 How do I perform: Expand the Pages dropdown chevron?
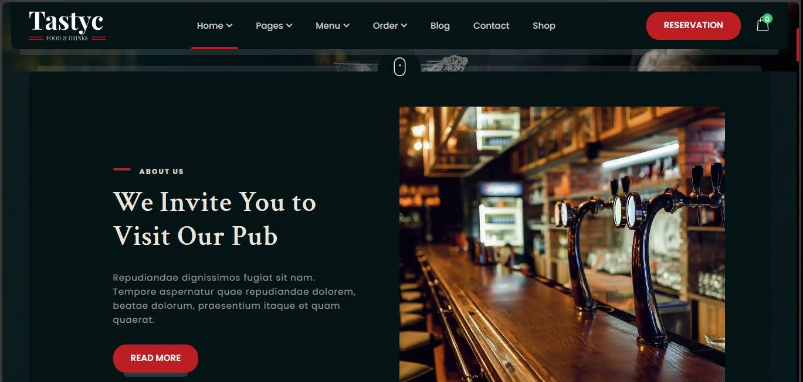289,26
